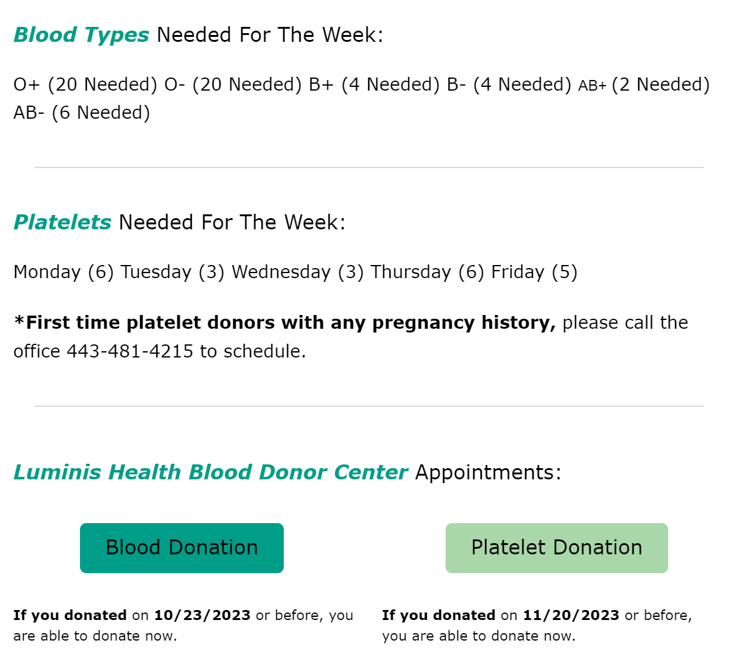Image resolution: width=730 pixels, height=670 pixels.
Task: Click the 'Blood Types' green heading text
Action: (81, 35)
